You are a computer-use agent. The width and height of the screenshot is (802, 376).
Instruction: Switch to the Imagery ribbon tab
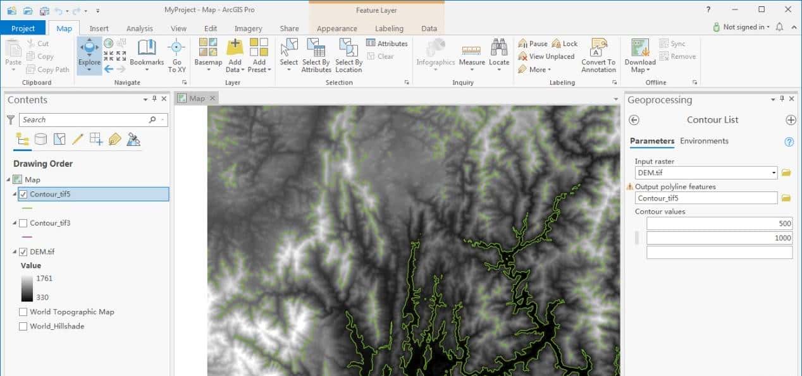point(248,28)
